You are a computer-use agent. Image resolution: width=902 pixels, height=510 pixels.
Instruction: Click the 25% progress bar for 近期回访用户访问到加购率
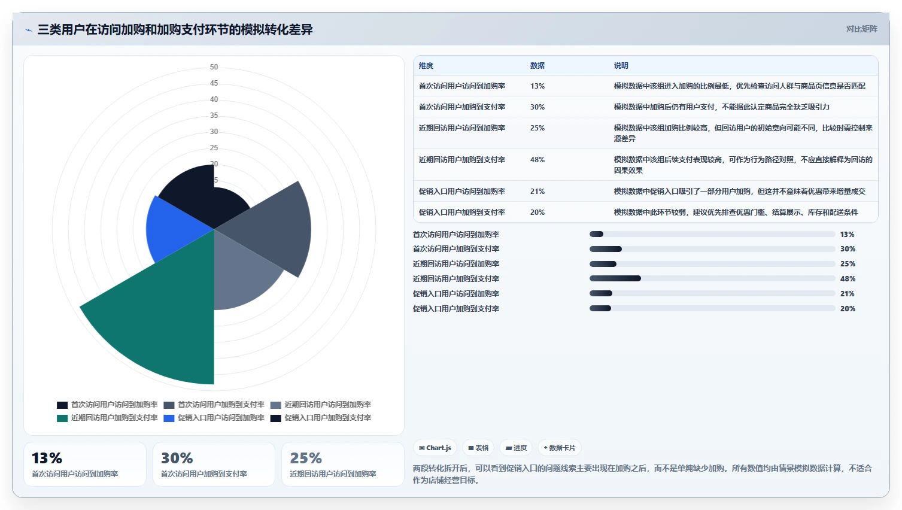click(x=712, y=264)
